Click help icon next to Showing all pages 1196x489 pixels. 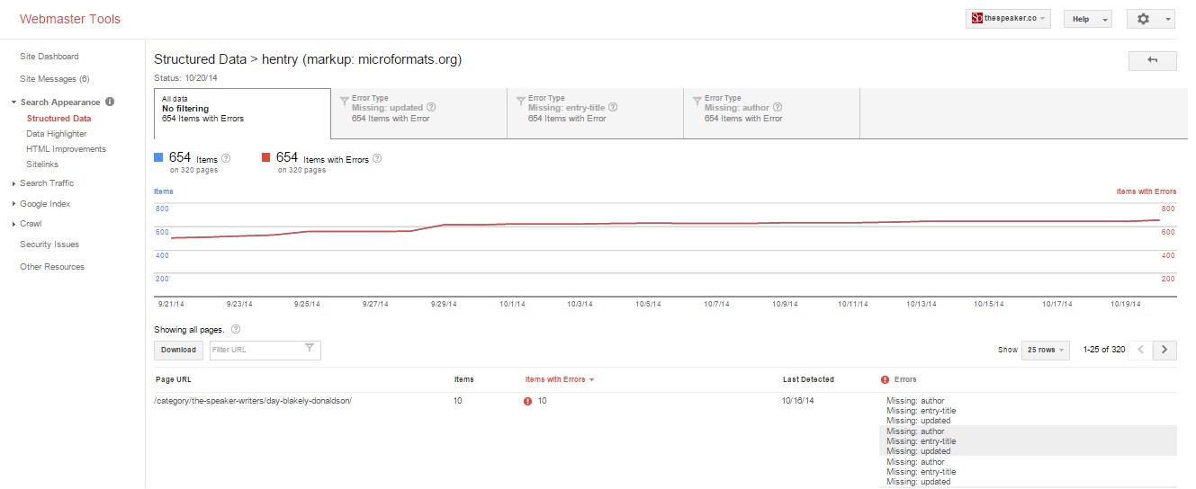click(236, 330)
